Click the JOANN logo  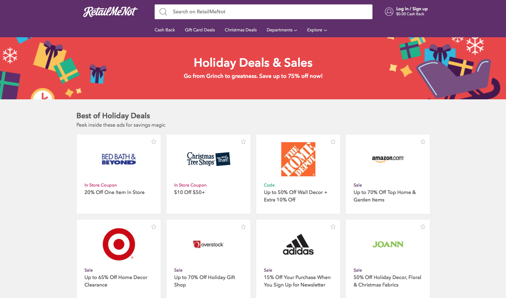pyautogui.click(x=388, y=245)
